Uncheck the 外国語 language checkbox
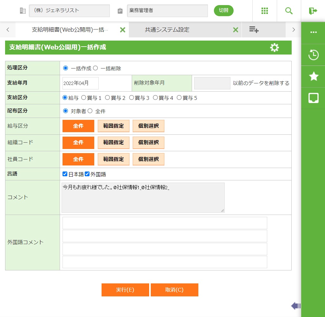This screenshot has width=325, height=317. (87, 174)
